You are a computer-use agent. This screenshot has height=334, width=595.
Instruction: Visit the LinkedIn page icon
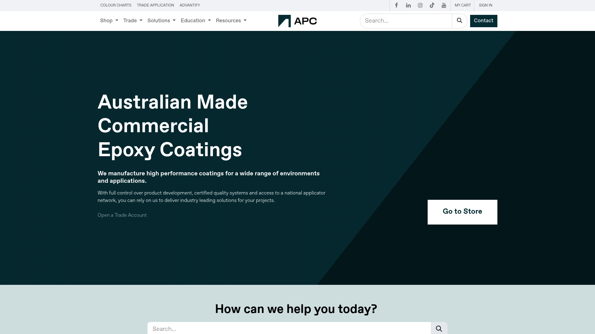click(x=408, y=5)
